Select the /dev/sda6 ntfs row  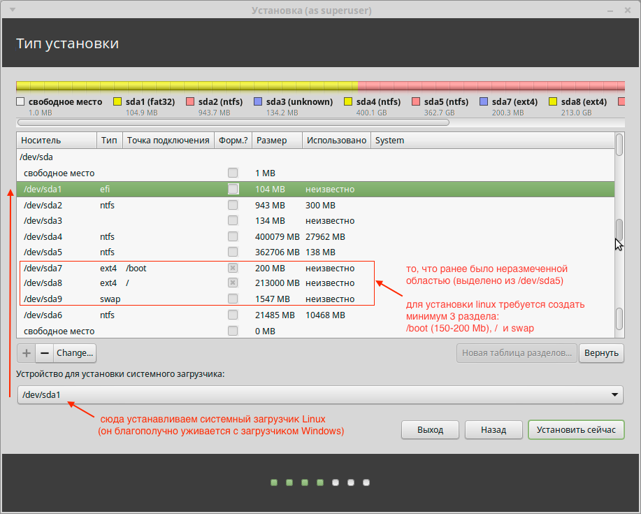pyautogui.click(x=315, y=315)
